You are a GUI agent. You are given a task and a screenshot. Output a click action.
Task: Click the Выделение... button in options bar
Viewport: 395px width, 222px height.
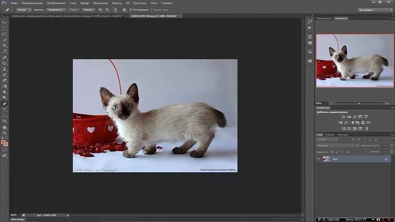point(56,10)
